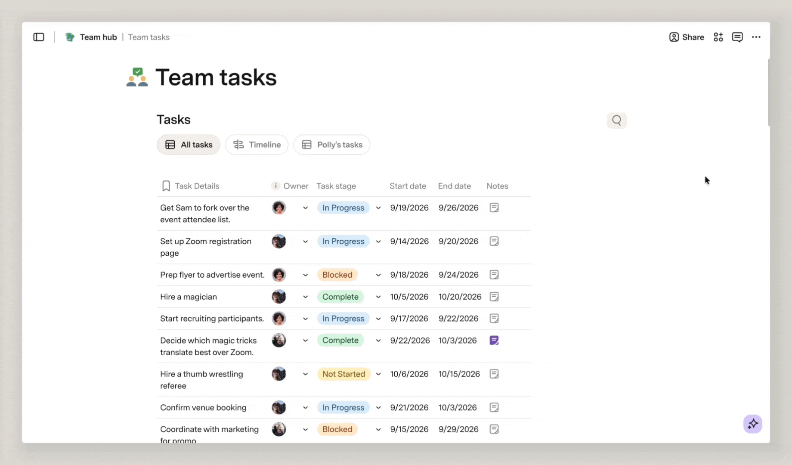
Task: Expand owner dropdown for Confirm venue booking
Action: [x=305, y=407]
